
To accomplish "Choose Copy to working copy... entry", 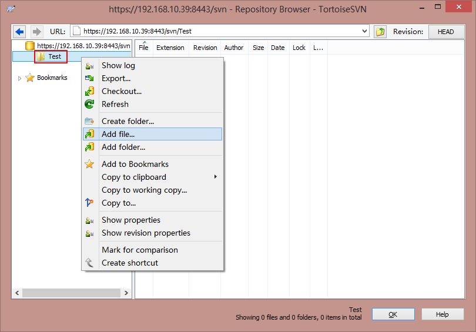I will [x=152, y=190].
